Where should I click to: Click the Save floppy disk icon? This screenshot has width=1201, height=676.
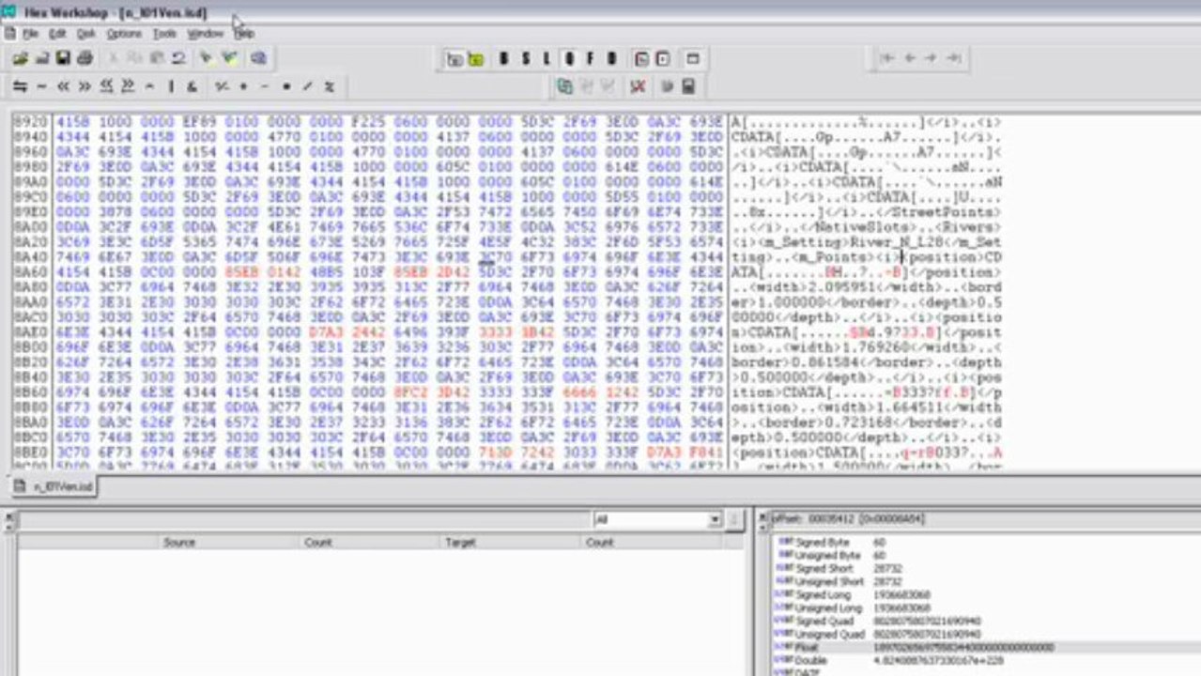(63, 58)
